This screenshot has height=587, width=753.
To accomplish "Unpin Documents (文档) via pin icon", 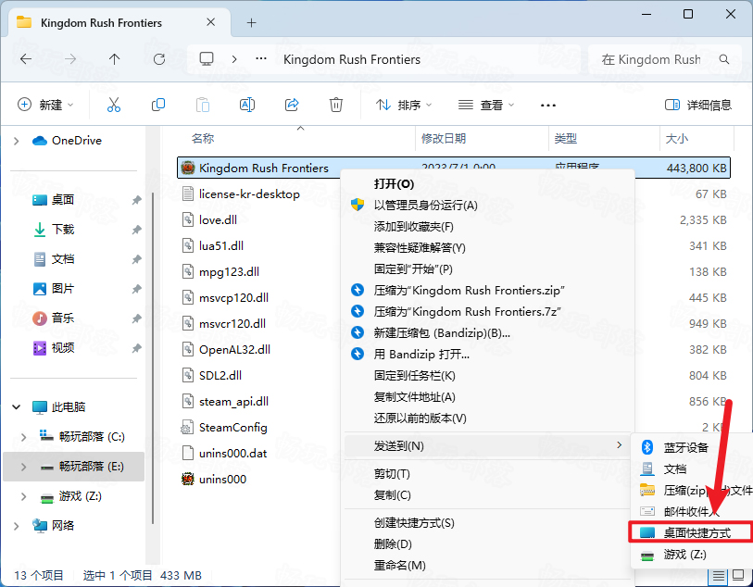I will pos(137,259).
